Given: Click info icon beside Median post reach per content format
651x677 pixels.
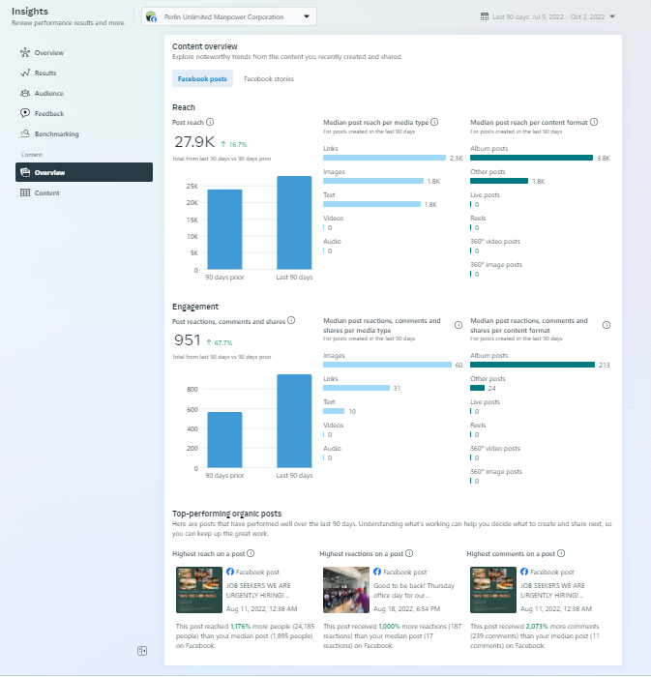Looking at the screenshot, I should tap(594, 122).
